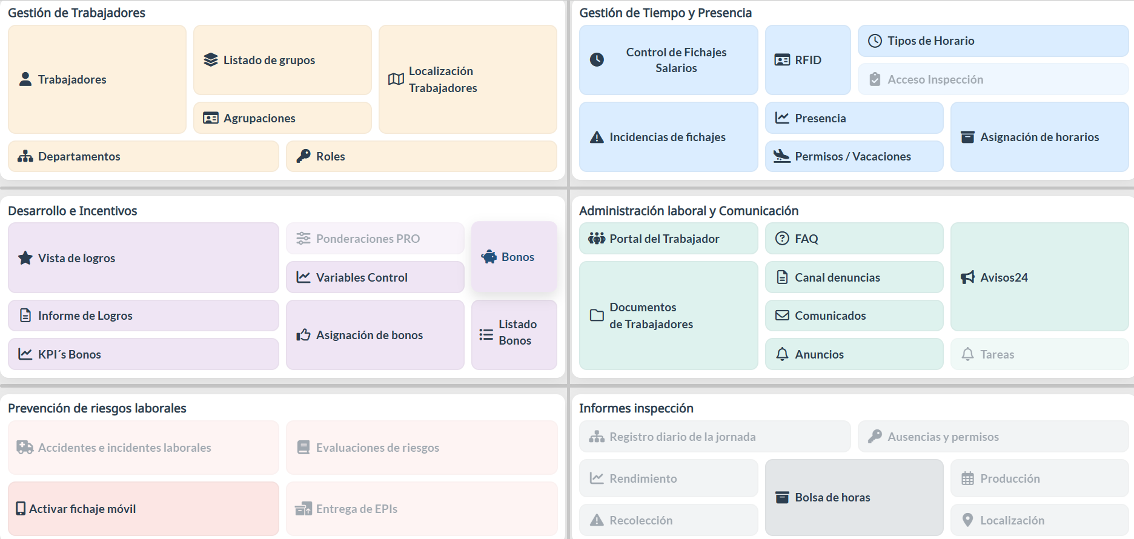Screen dimensions: 1134x539
Task: Click the stacked layers icon for Listado de grupos
Action: (211, 60)
